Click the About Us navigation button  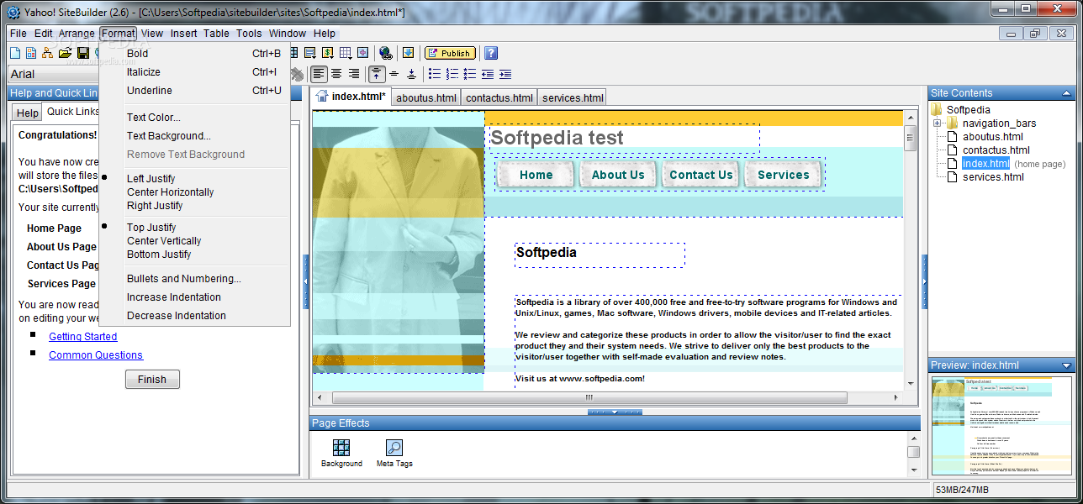pyautogui.click(x=618, y=175)
